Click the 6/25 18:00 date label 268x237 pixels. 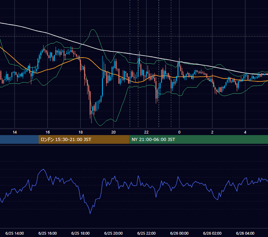(80, 233)
